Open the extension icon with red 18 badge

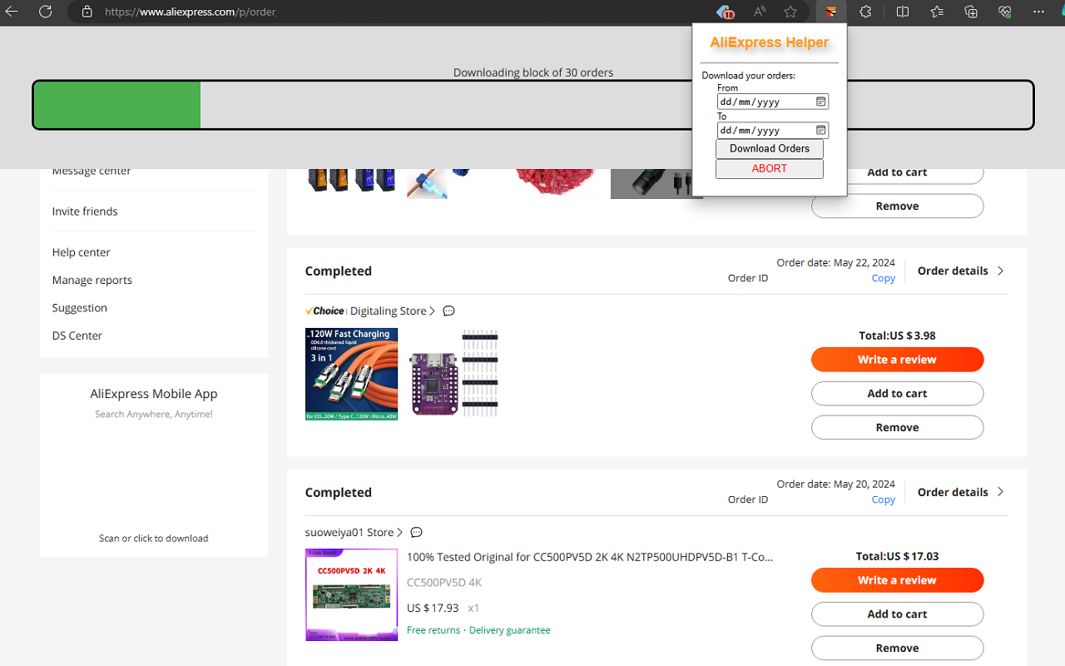pyautogui.click(x=726, y=12)
